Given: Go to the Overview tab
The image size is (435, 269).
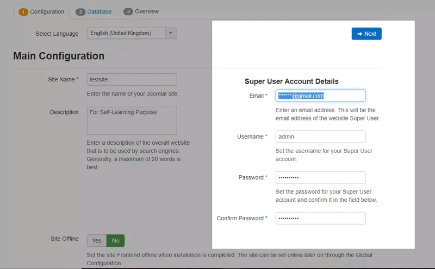Looking at the screenshot, I should (147, 11).
